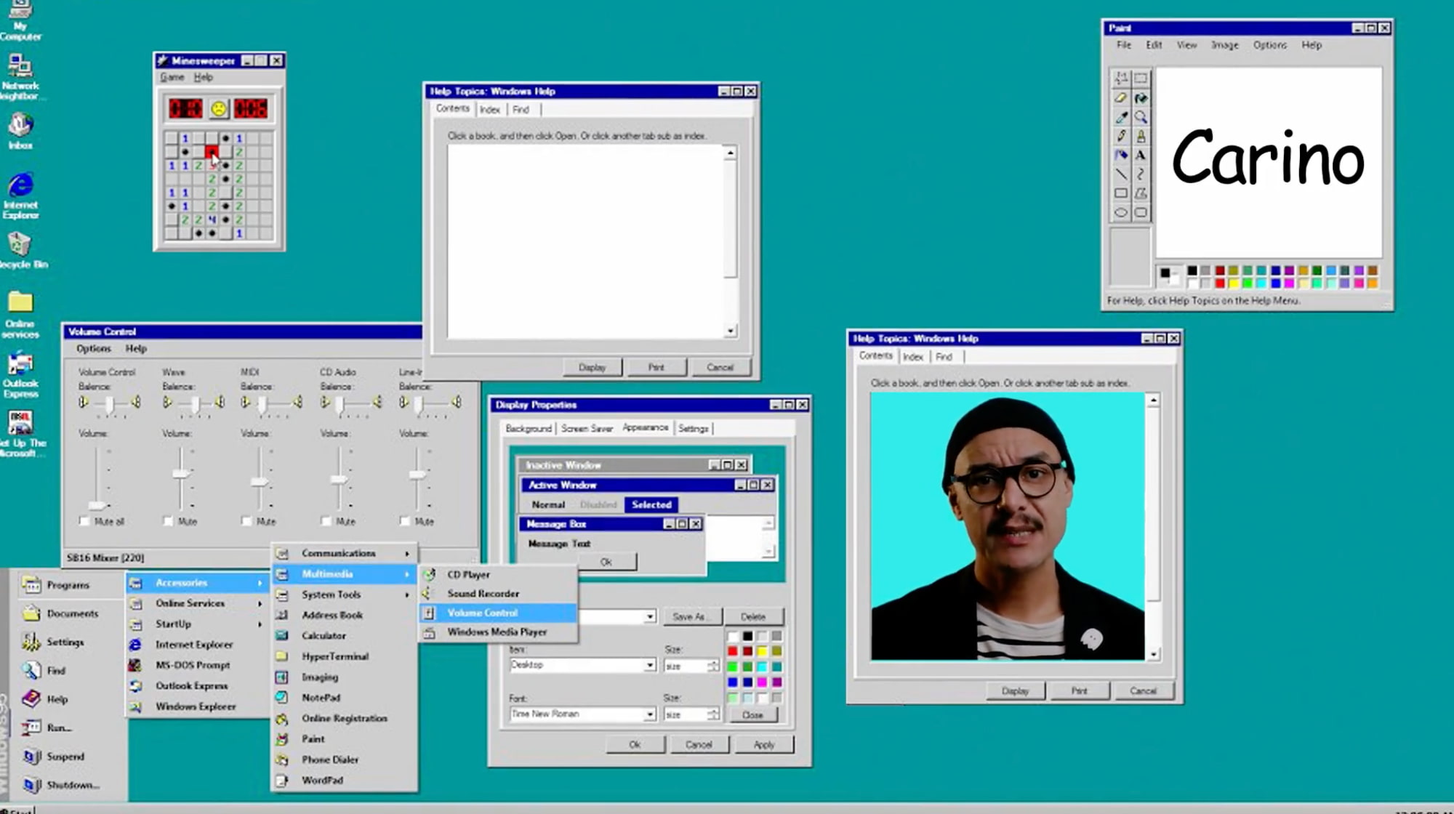Screen dimensions: 1454x814
Task: Switch to the Screen Saver tab
Action: point(587,429)
